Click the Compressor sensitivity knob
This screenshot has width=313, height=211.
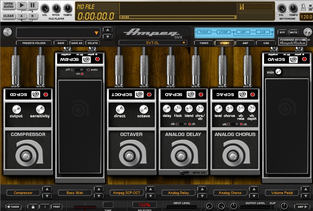(40, 109)
